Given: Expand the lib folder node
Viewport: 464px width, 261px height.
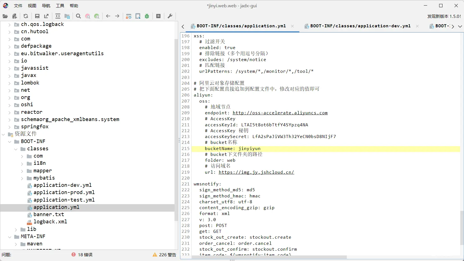Looking at the screenshot, I should [16, 229].
